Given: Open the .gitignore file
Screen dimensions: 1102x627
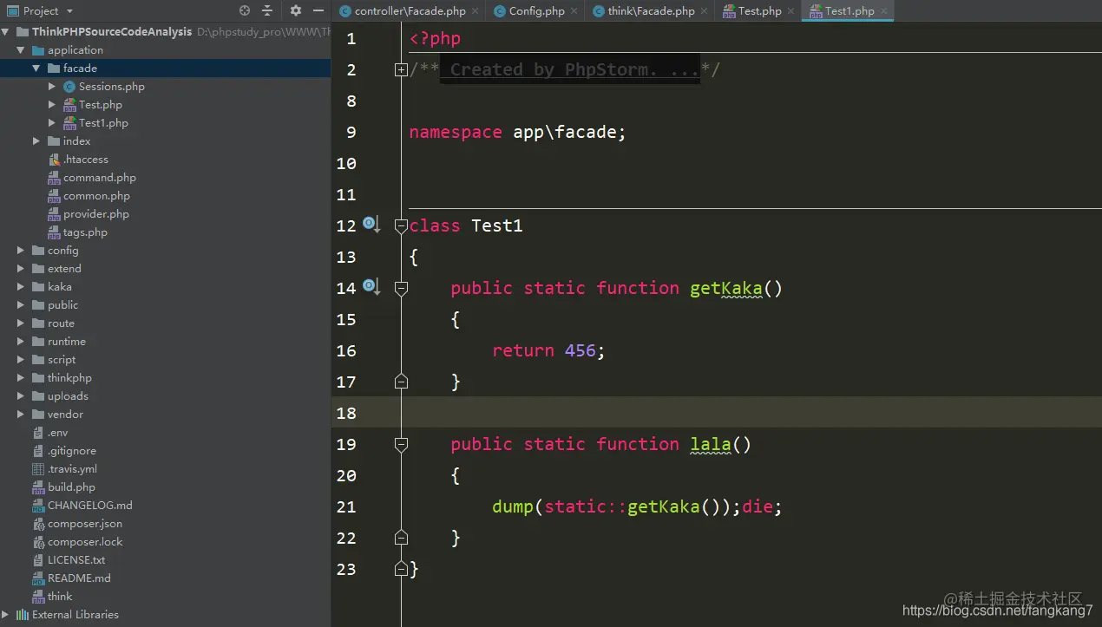Looking at the screenshot, I should [x=71, y=451].
